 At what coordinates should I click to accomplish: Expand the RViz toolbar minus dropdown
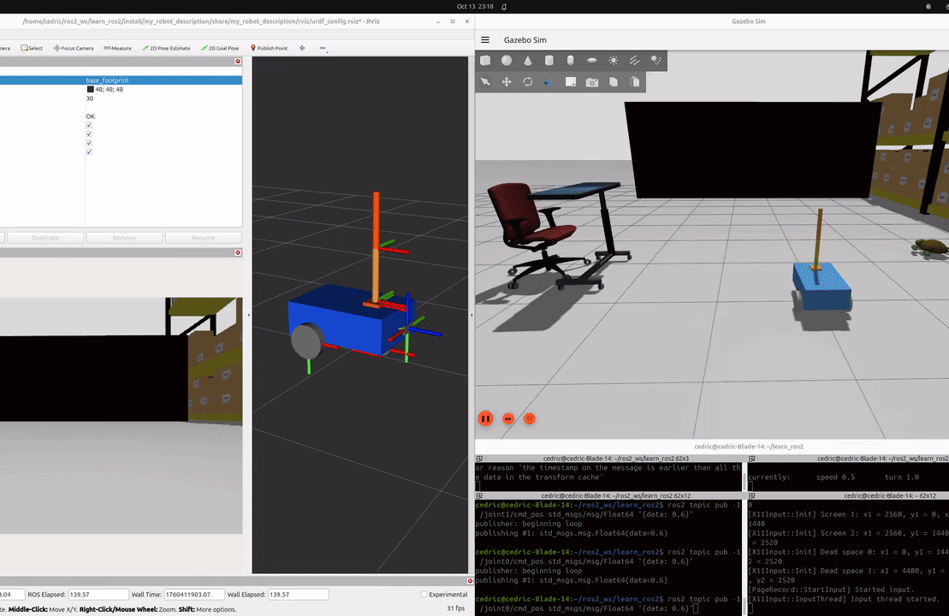tap(323, 49)
